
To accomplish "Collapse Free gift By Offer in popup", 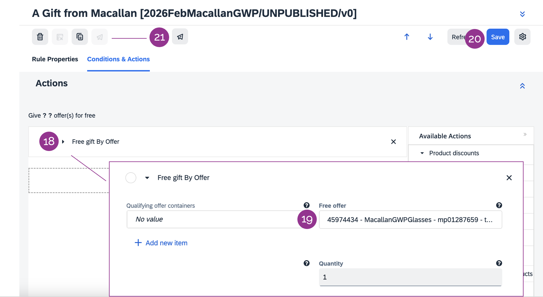I will [x=147, y=178].
